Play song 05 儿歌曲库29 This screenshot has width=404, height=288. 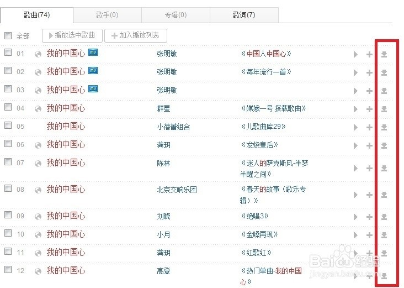(355, 127)
